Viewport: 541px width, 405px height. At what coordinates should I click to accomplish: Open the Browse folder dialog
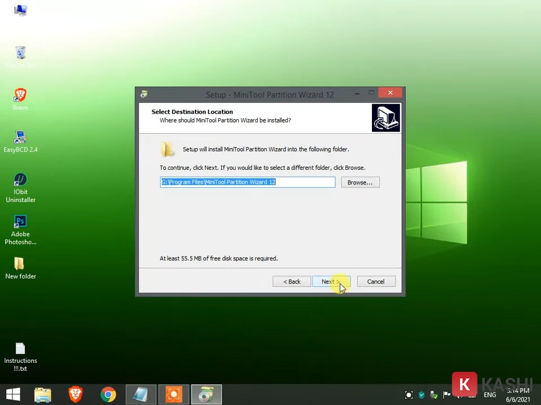(x=360, y=182)
